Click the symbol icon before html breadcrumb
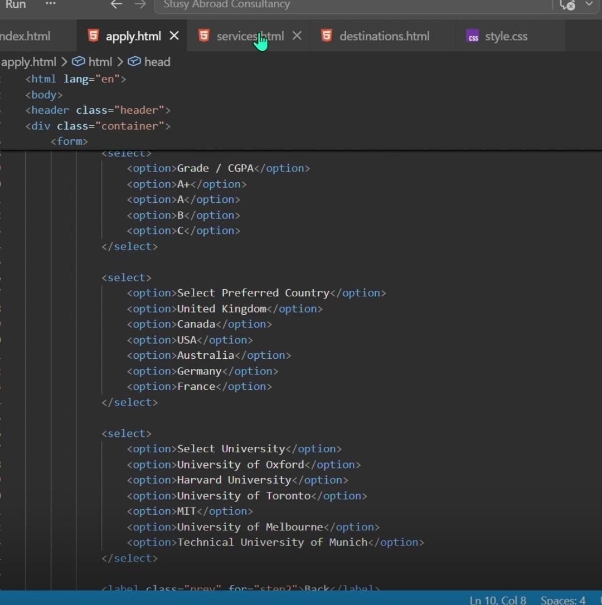The image size is (602, 605). coord(79,61)
